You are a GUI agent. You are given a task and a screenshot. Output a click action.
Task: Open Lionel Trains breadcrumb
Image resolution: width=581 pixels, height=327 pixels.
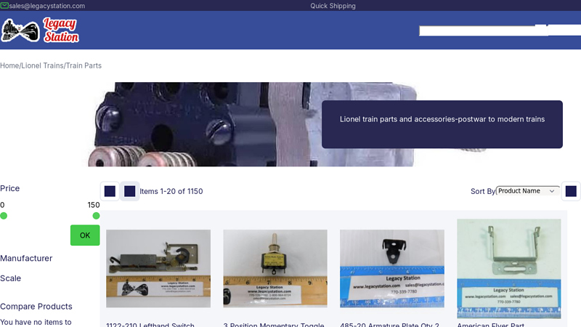pos(42,65)
